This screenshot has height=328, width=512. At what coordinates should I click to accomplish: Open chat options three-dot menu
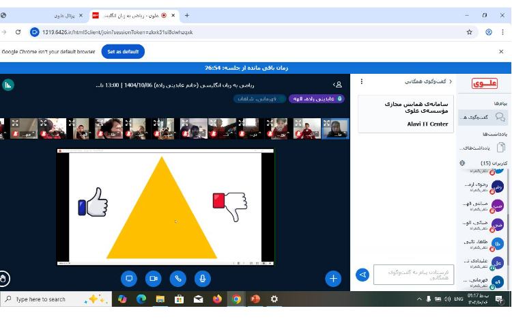[362, 81]
